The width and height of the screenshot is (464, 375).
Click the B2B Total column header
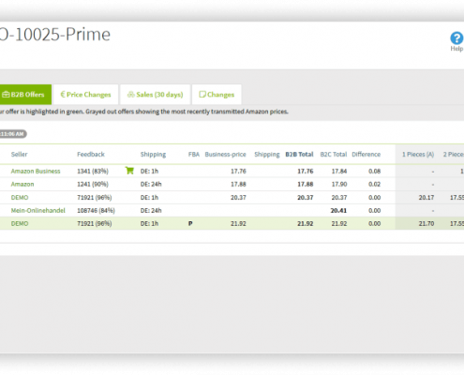click(299, 155)
